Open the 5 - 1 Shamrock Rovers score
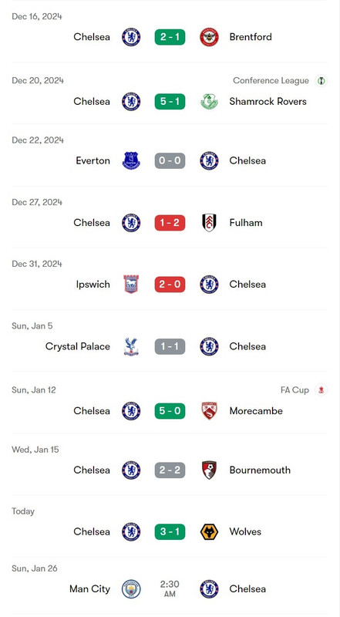Viewport: 340px width, 617px height. (170, 102)
